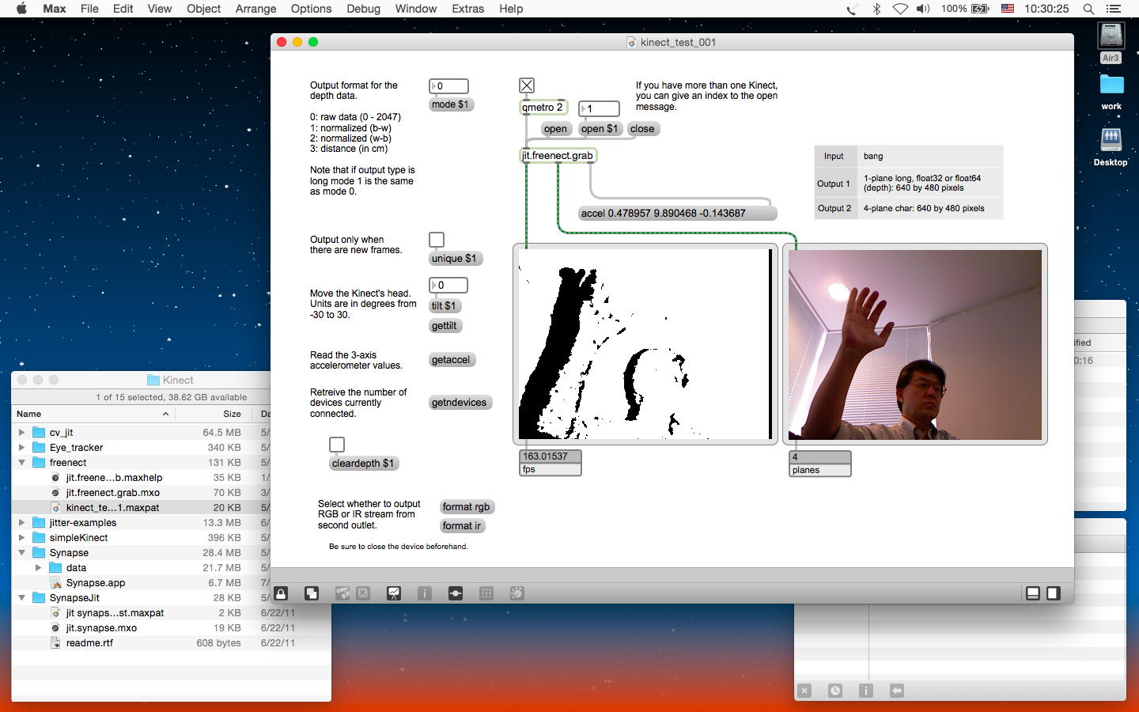Click the presentation mode icon
The width and height of the screenshot is (1139, 712).
[x=394, y=593]
